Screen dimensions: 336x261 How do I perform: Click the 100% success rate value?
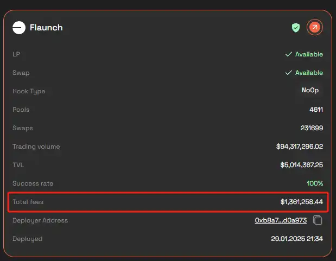(315, 183)
